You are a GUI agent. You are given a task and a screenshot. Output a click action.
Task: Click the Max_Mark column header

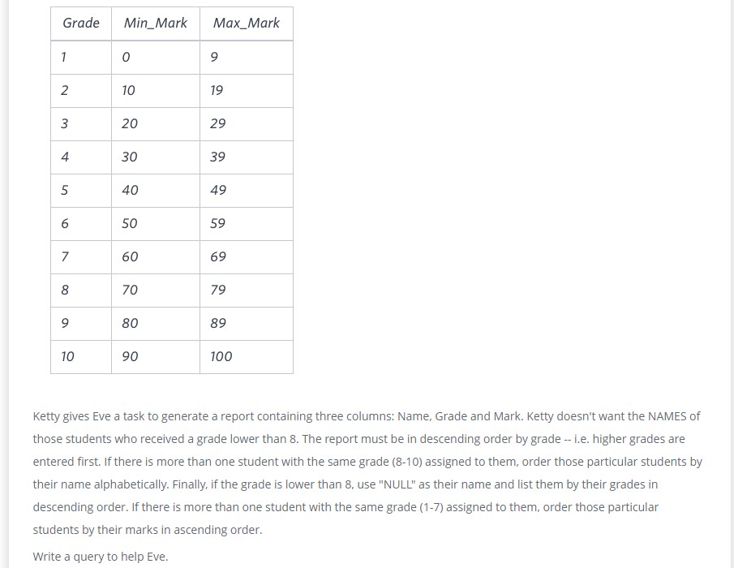[x=246, y=24]
